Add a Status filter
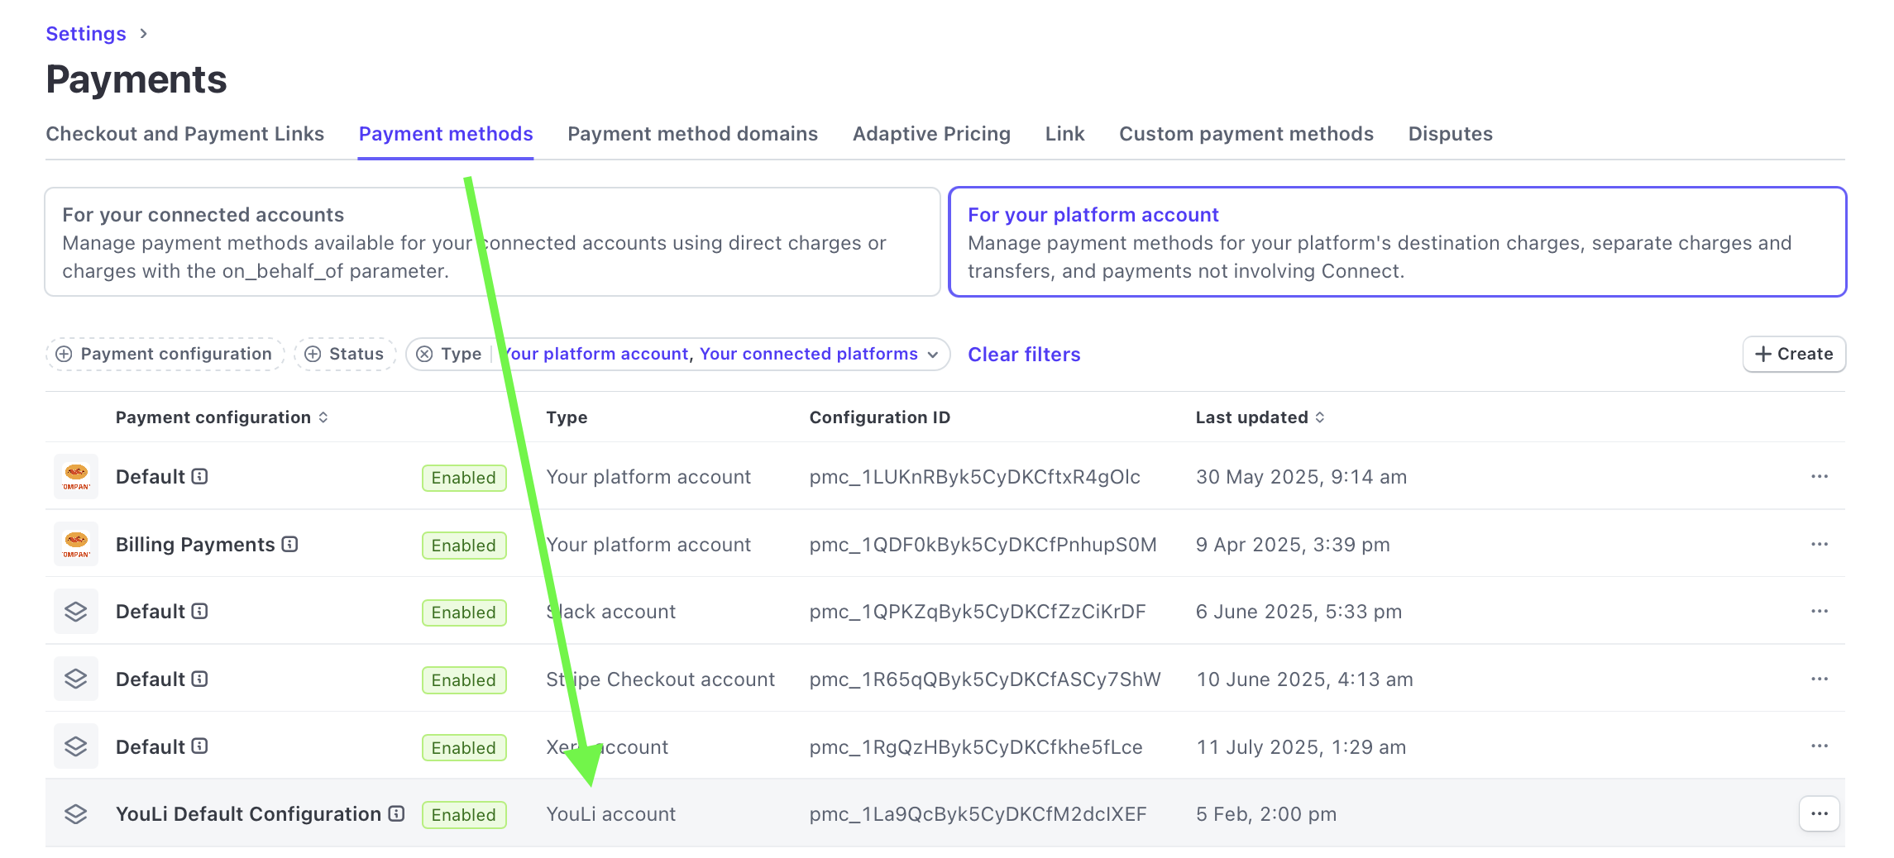1894x858 pixels. point(345,354)
